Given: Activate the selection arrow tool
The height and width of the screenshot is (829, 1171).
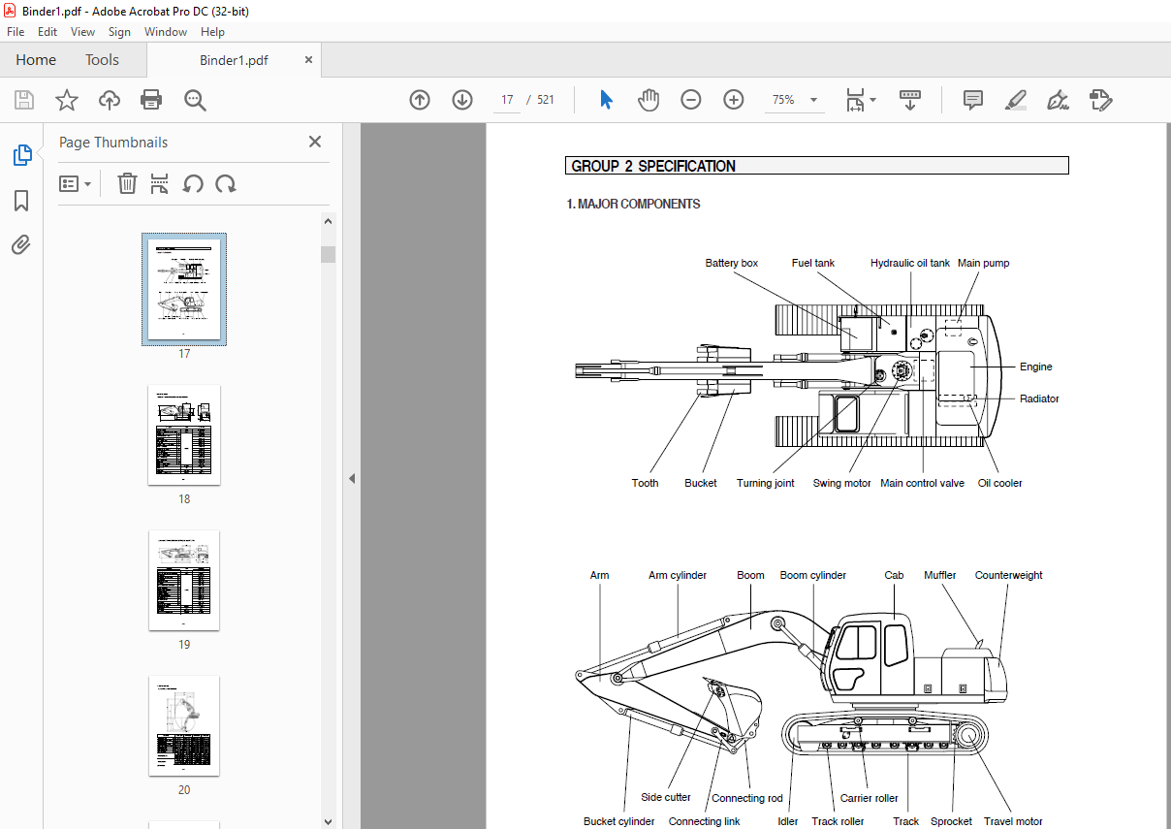Looking at the screenshot, I should click(x=607, y=100).
